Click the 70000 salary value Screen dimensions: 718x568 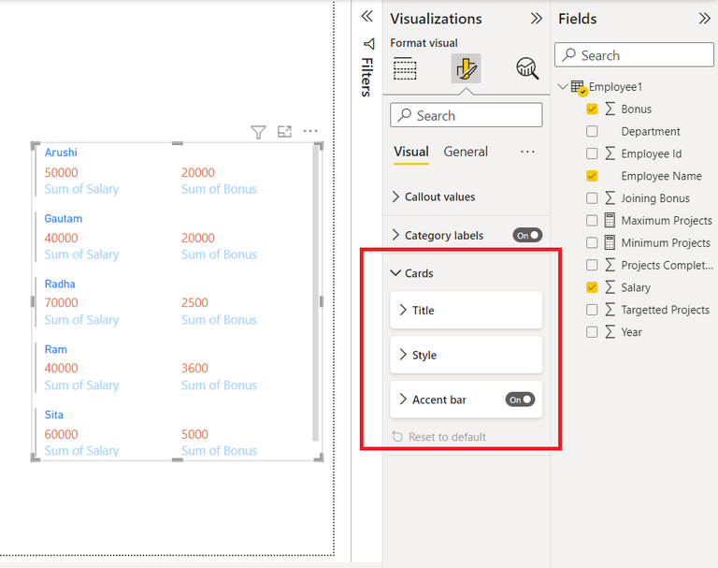click(62, 302)
